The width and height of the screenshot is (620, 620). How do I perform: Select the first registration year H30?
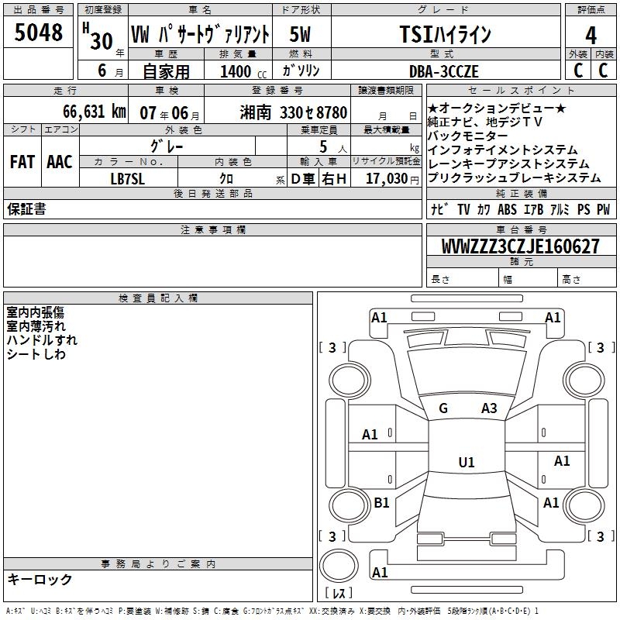click(98, 36)
